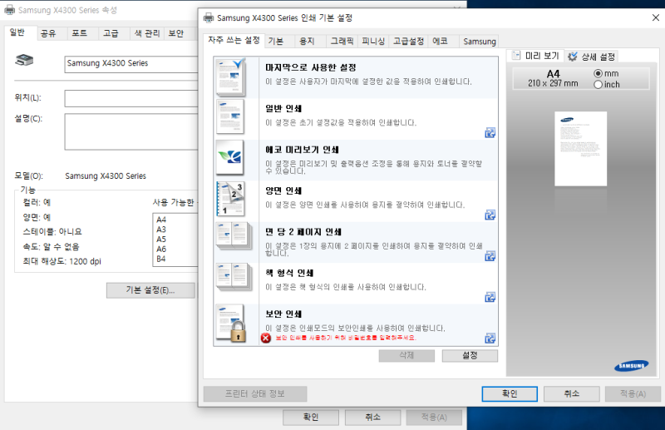Click the Samsung logo in preview panel
This screenshot has height=430, width=665.
[631, 366]
